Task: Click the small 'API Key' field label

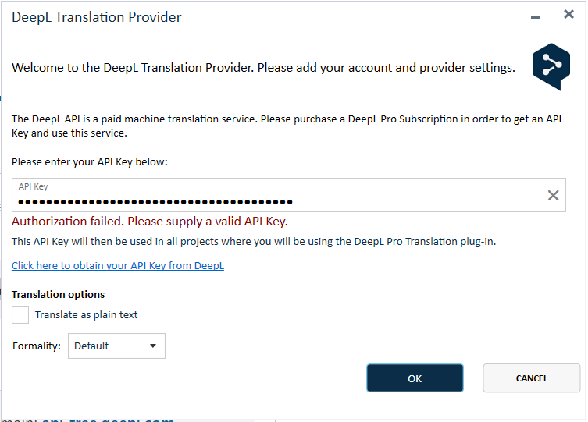Action: click(34, 187)
